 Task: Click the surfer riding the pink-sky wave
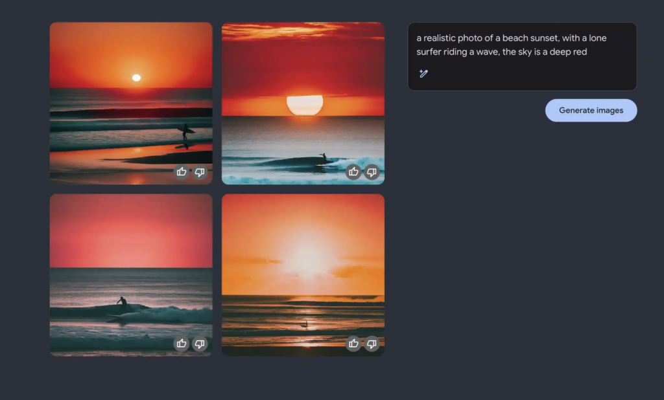click(122, 304)
